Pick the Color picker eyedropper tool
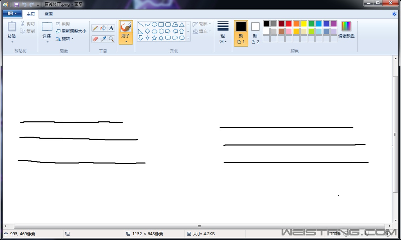Viewport: 401px width, 240px height. pos(103,39)
